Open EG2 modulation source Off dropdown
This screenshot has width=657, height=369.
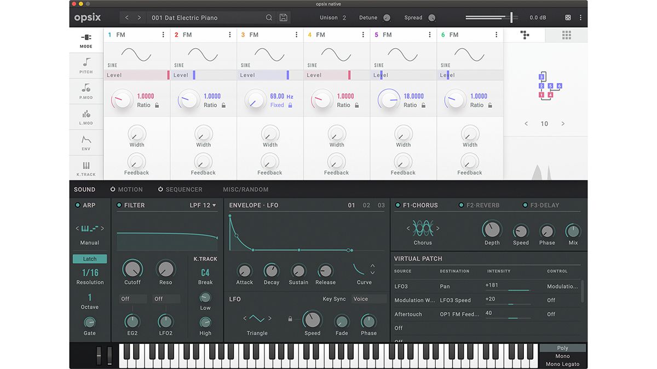tap(133, 299)
